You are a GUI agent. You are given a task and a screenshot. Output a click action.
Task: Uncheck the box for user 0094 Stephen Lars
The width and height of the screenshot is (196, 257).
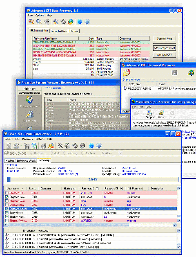7,197
